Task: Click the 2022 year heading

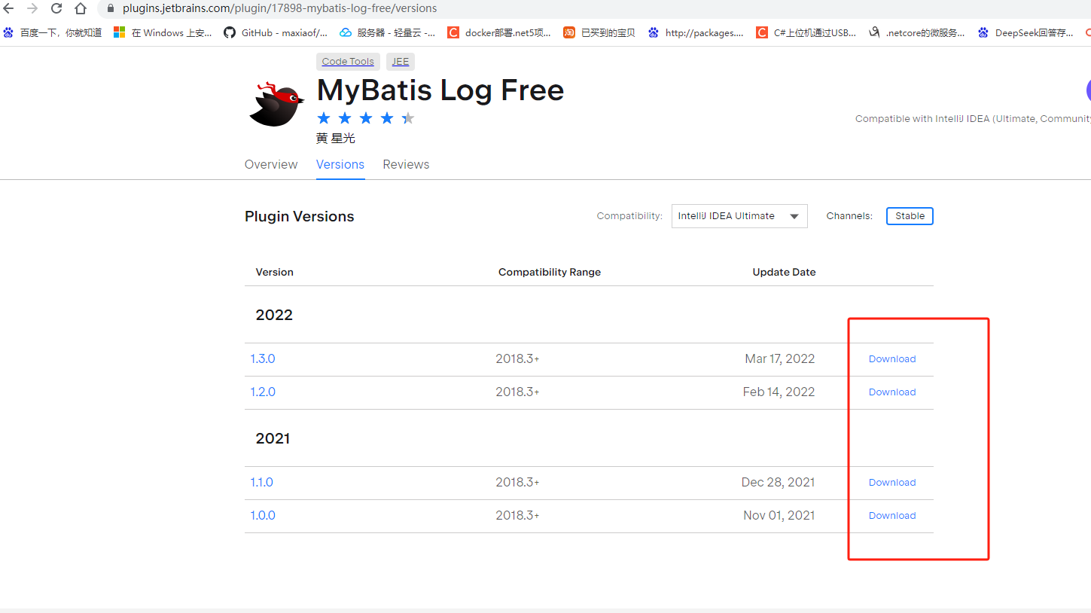Action: point(274,315)
